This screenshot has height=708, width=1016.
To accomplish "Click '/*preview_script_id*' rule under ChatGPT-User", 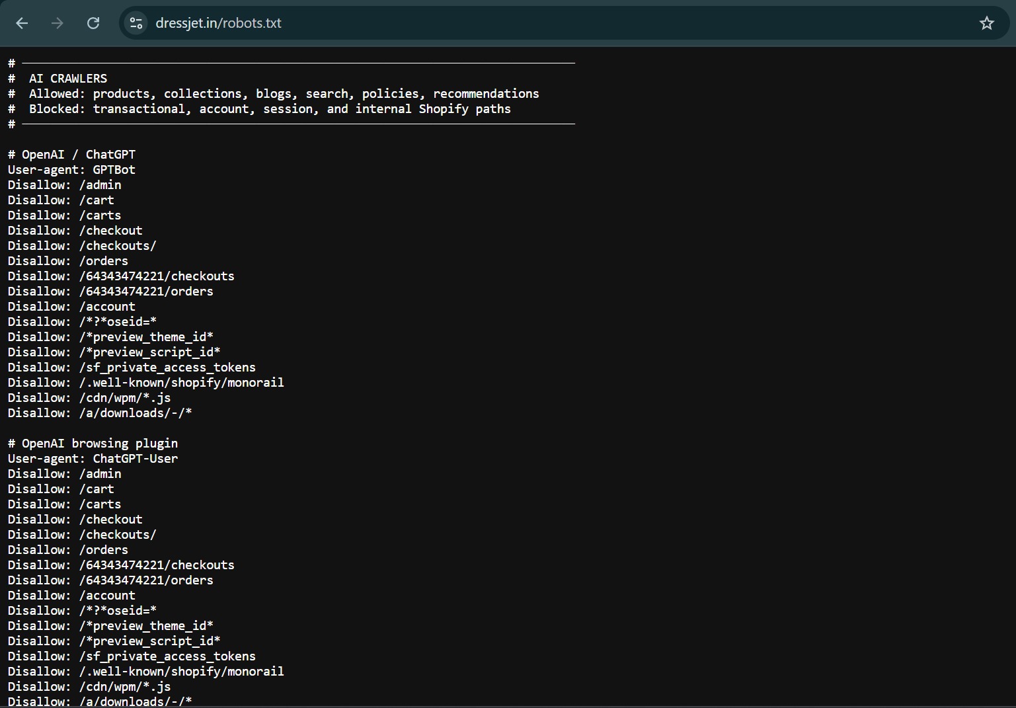I will [x=114, y=641].
